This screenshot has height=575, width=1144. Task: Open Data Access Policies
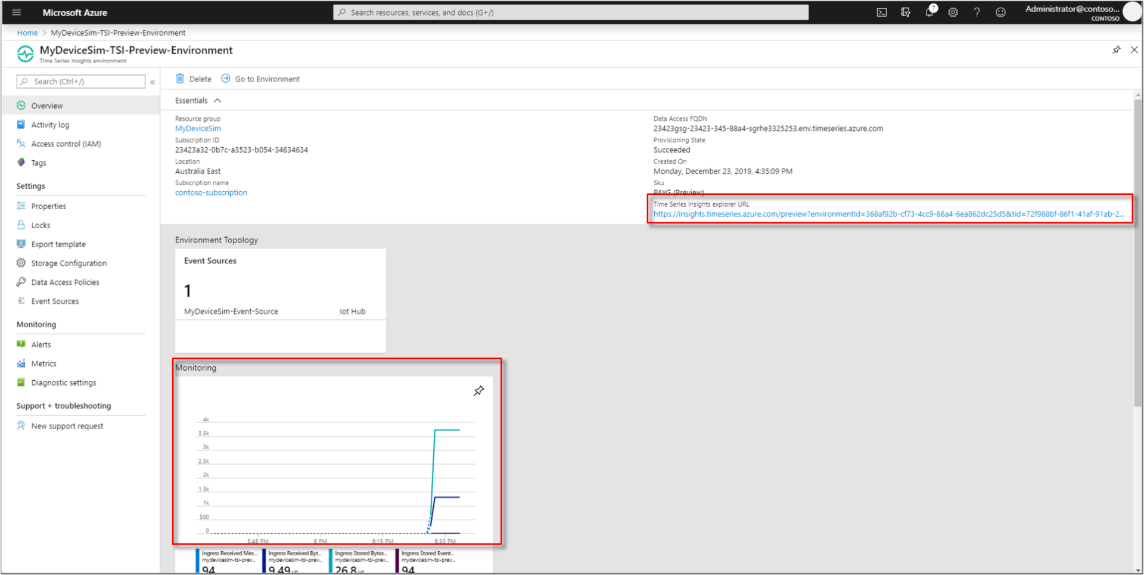pyautogui.click(x=66, y=282)
